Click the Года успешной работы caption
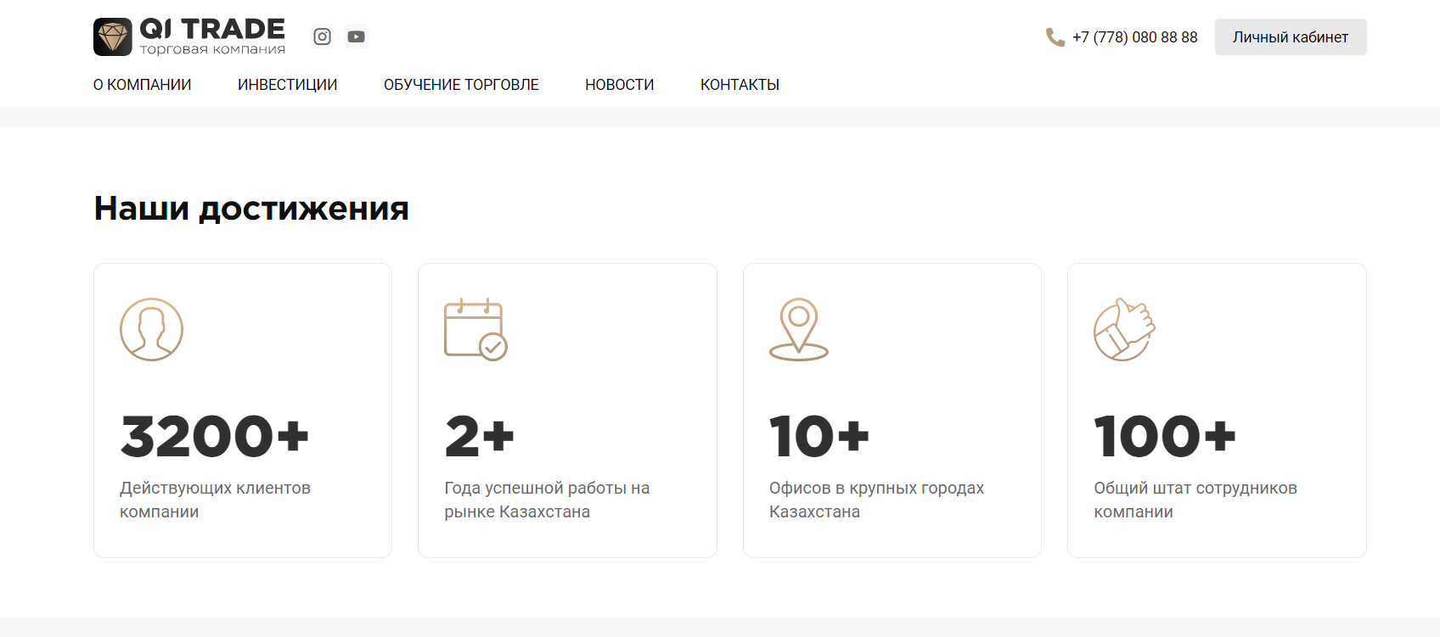Viewport: 1440px width, 637px height. 547,500
